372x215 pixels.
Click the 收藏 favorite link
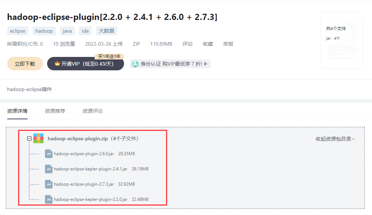(208, 44)
